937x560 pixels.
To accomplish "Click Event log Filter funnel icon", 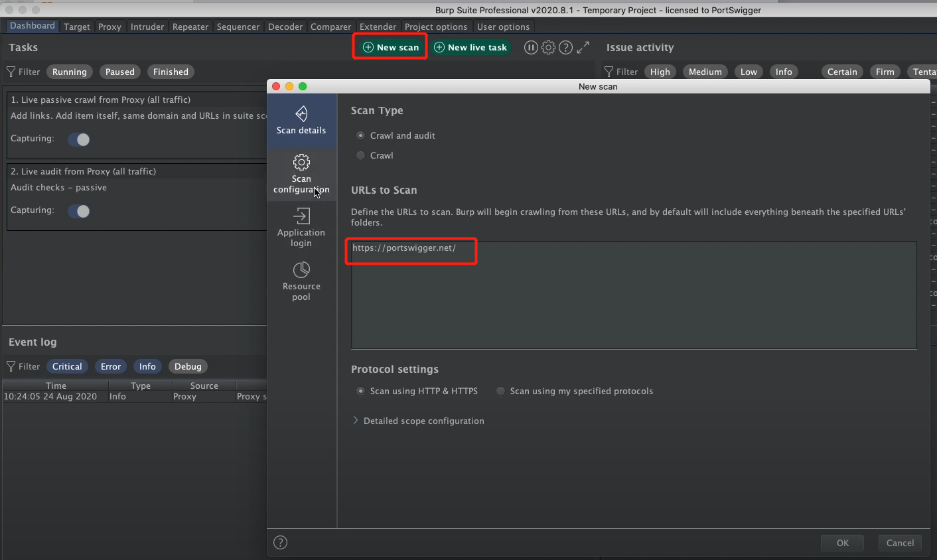I will 11,366.
